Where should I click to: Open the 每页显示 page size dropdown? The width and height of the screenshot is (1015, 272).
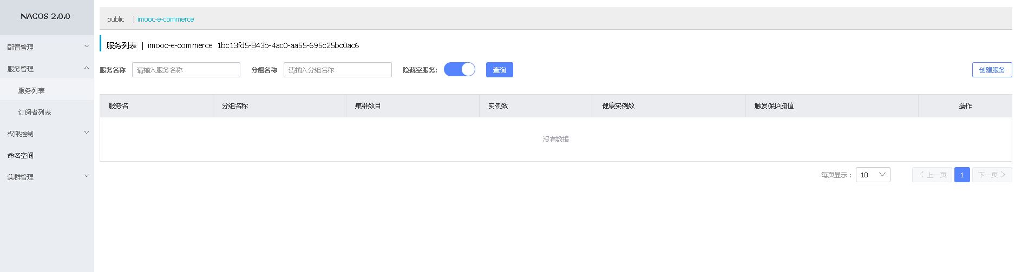873,175
